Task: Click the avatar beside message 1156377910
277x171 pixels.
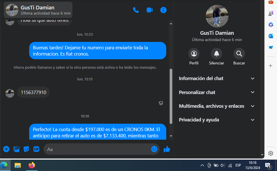Action: (x=10, y=93)
